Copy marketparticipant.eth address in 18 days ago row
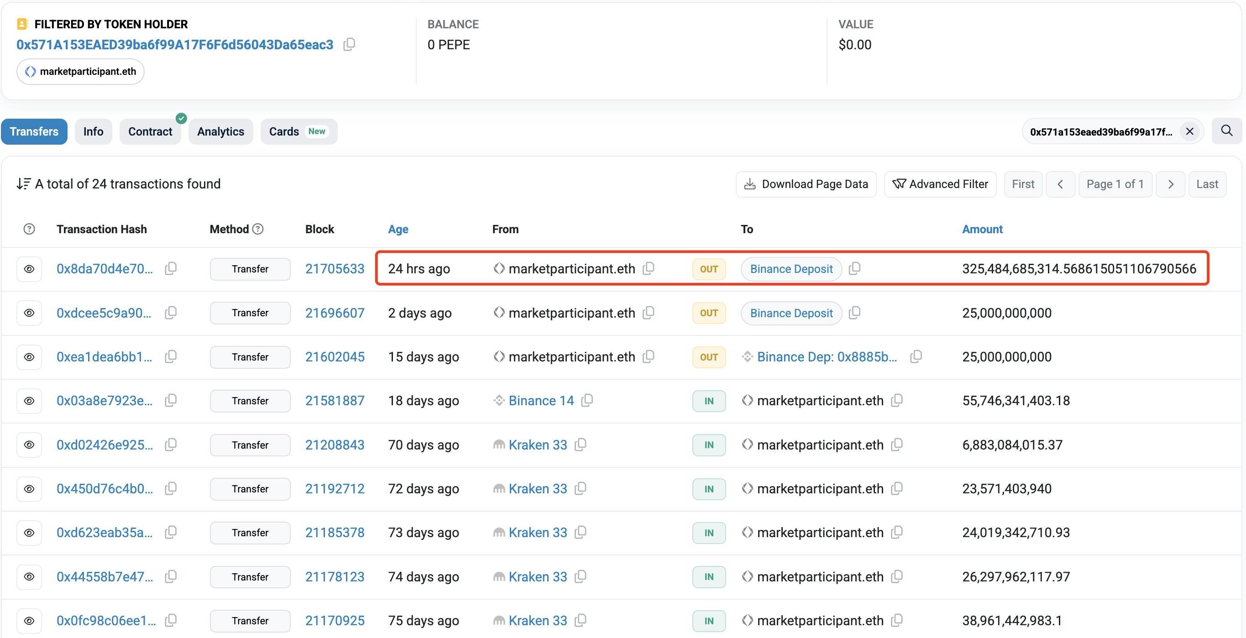The width and height of the screenshot is (1246, 638). tap(897, 401)
